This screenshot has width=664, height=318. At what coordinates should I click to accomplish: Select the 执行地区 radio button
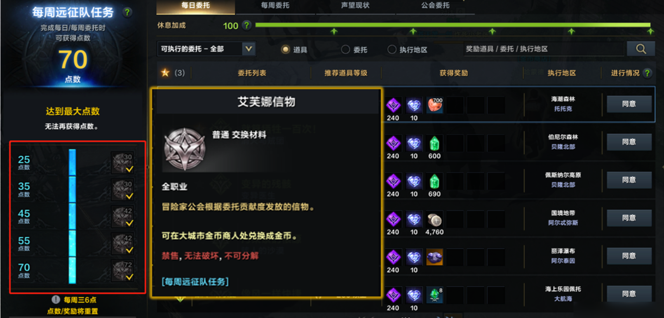coord(392,49)
